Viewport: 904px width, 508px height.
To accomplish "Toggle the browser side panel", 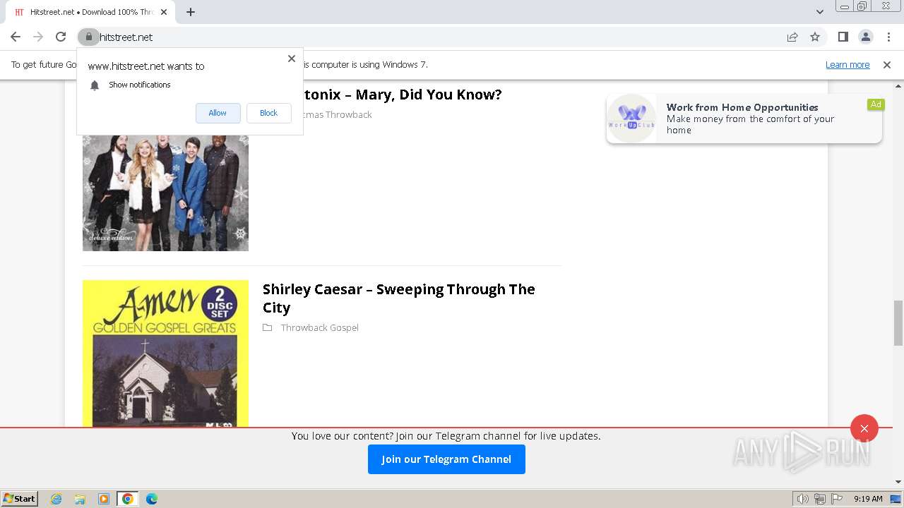I will coord(843,37).
